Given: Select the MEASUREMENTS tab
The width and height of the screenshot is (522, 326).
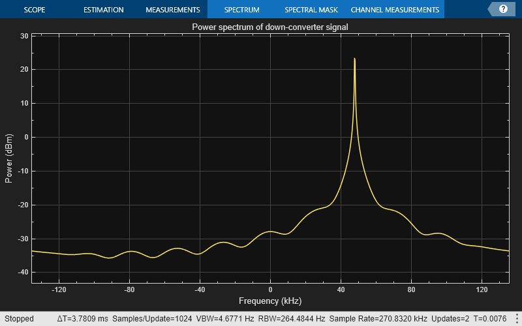Looking at the screenshot, I should pos(172,10).
